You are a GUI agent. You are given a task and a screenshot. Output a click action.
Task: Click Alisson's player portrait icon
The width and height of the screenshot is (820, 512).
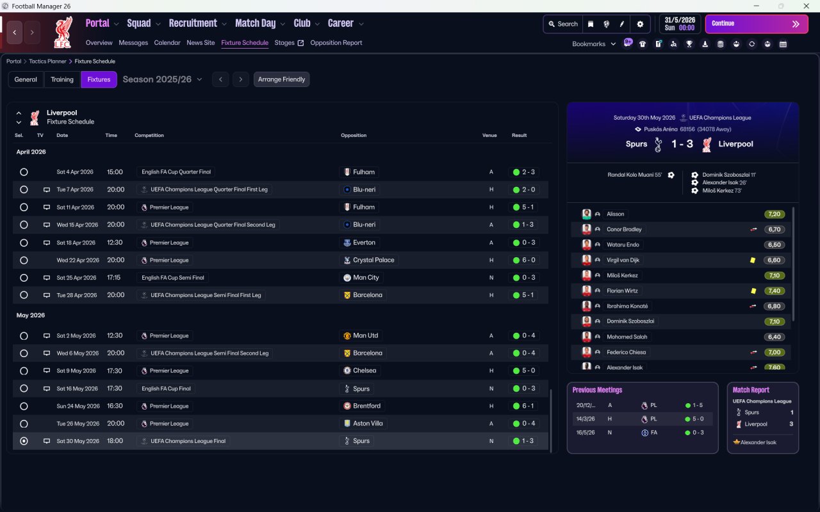tap(586, 214)
